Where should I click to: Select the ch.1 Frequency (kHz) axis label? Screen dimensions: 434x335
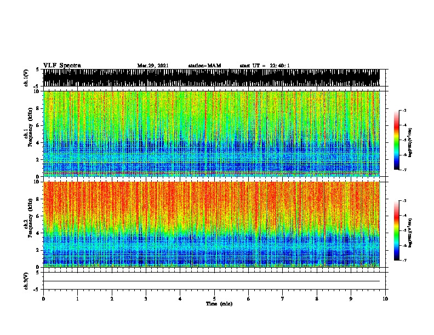28,128
